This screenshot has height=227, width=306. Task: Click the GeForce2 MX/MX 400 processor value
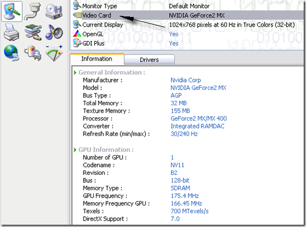pos(199,118)
